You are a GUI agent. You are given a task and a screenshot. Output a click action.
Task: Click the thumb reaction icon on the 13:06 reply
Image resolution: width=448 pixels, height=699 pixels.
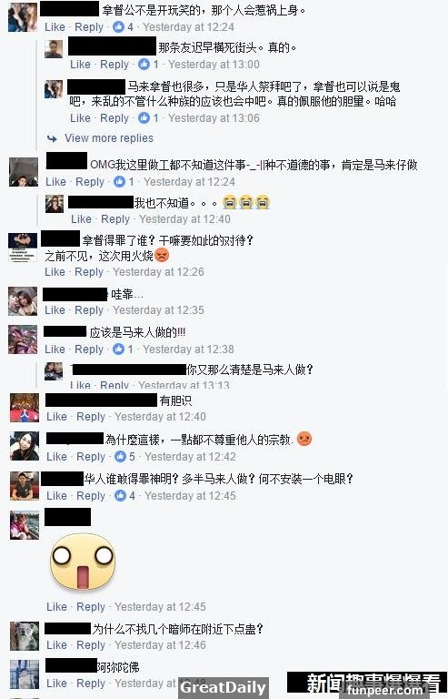[144, 117]
